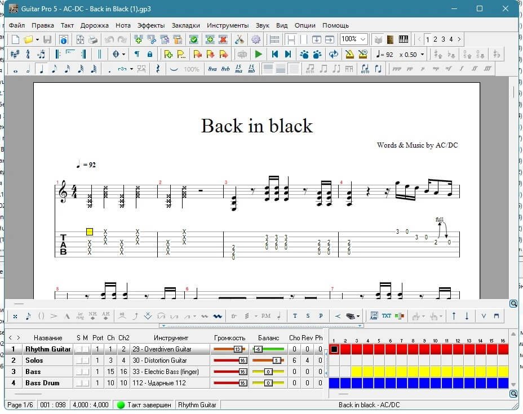Insert a rest symbol
The image size is (523, 414).
[158, 69]
